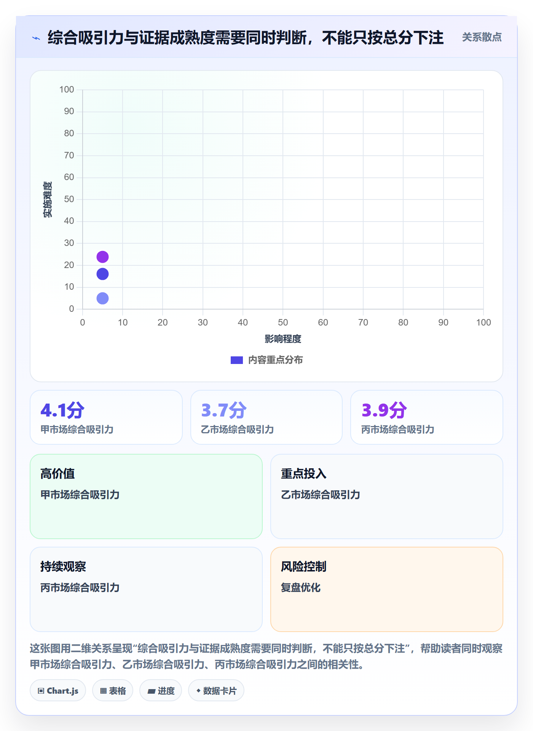This screenshot has width=533, height=731.
Task: Select the purple scatter data point
Action: click(102, 257)
